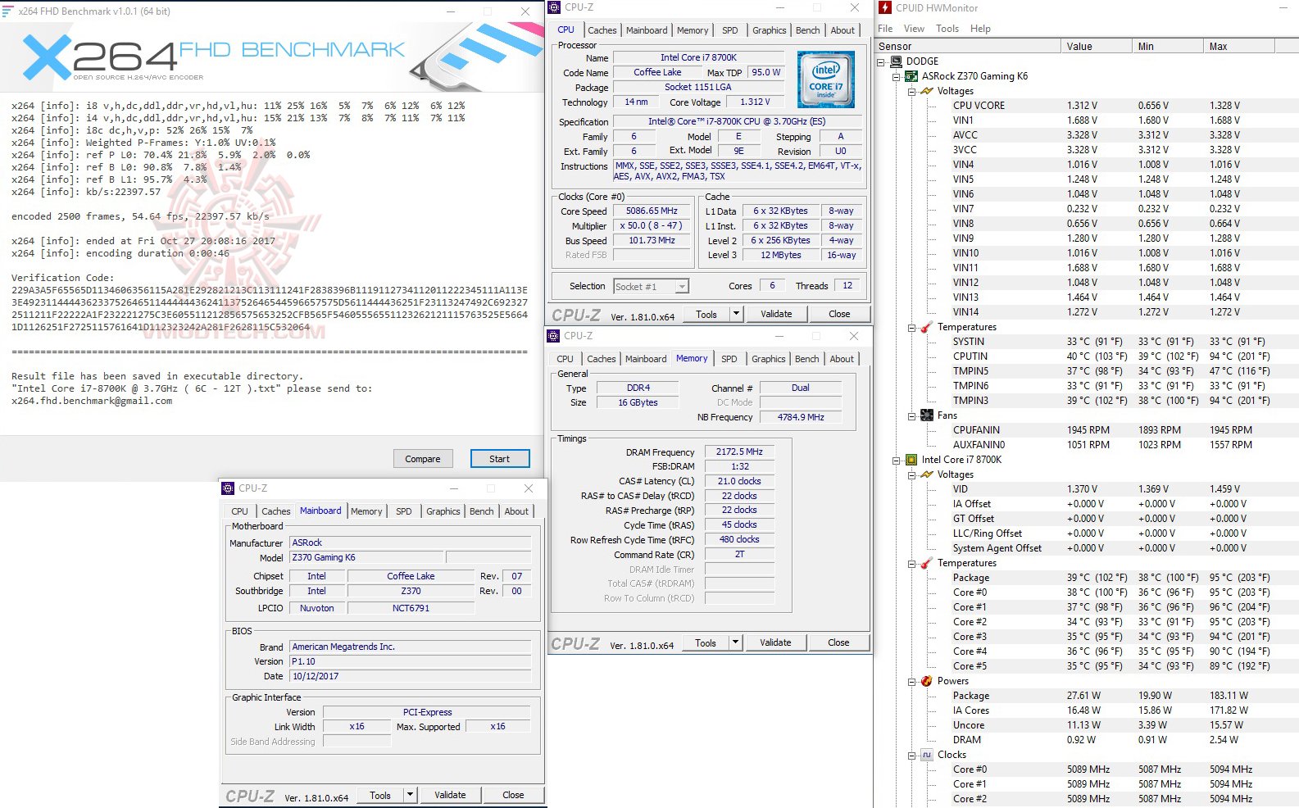This screenshot has width=1299, height=808.
Task: Click the Clocks icon in HWMonitor tree
Action: (x=927, y=755)
